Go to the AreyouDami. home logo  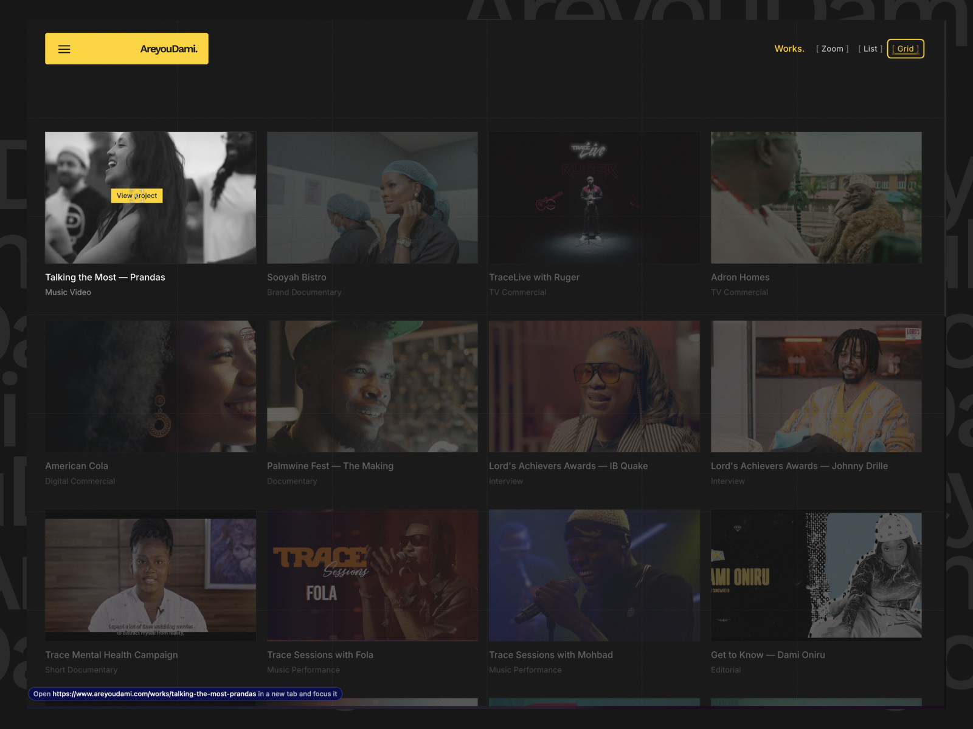[169, 49]
